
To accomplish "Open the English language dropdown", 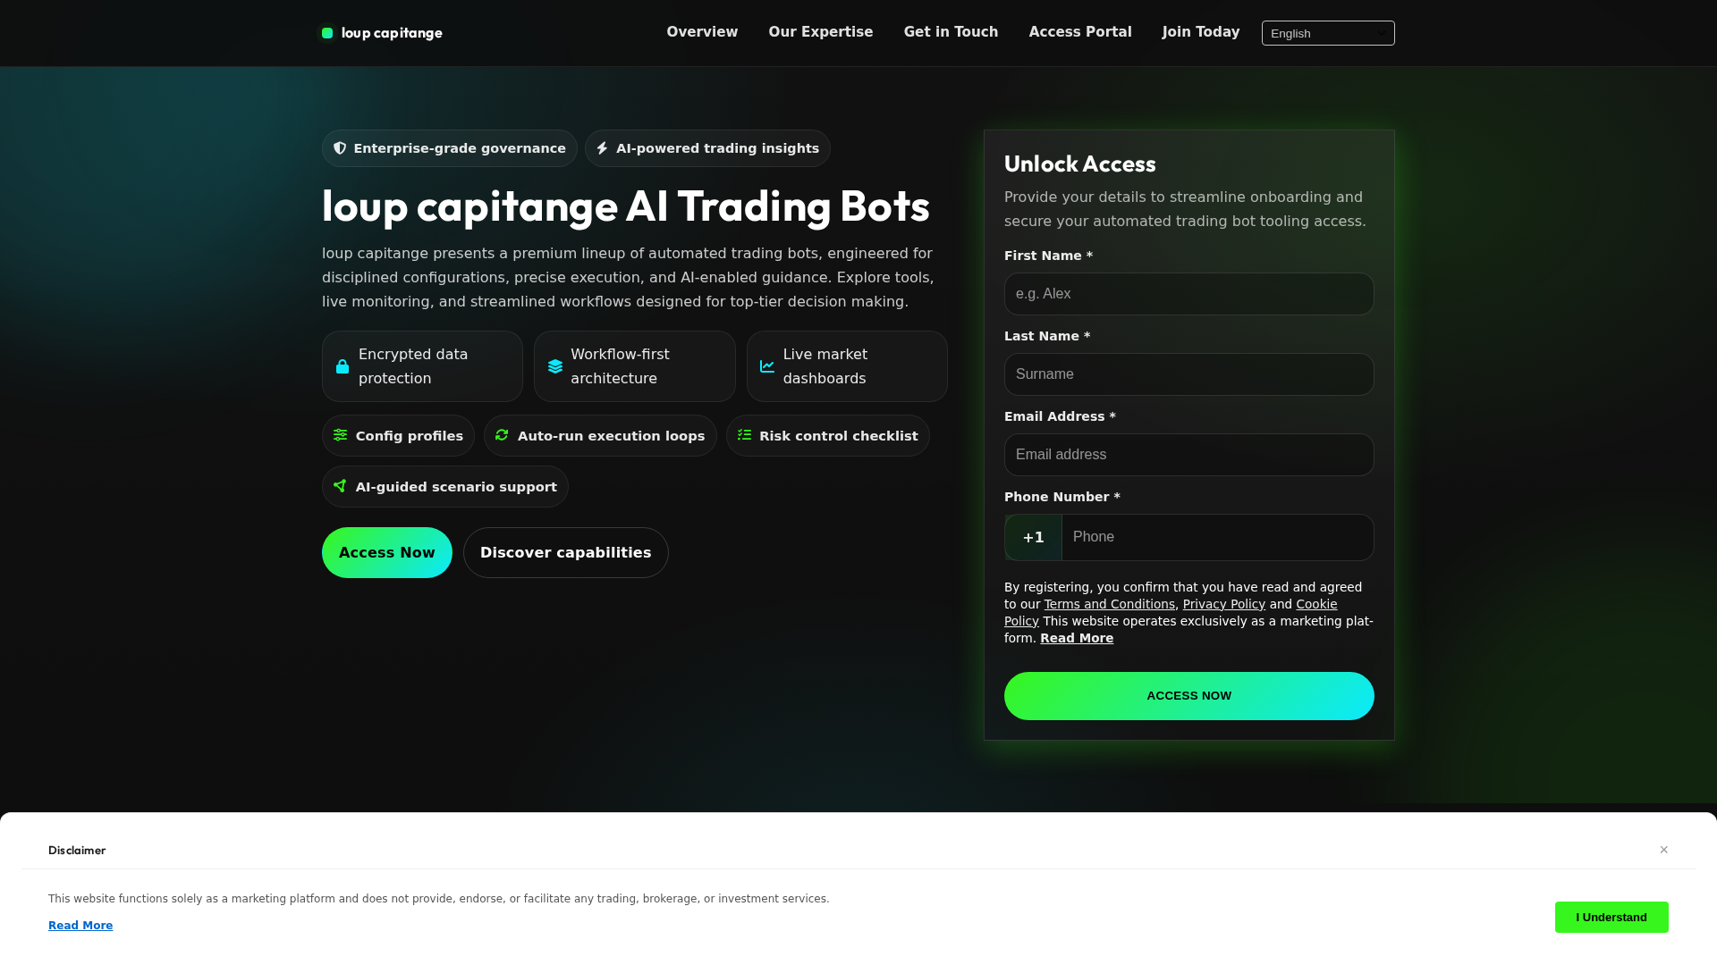I will (1328, 33).
